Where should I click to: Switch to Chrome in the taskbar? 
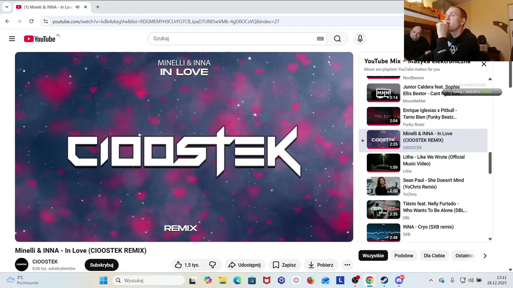pos(370,280)
